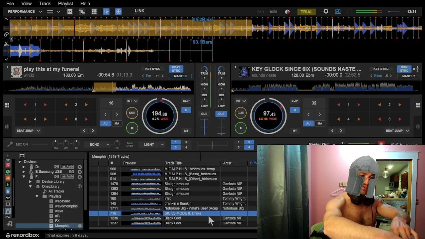Toggle channel 2 headphone CUE in mixer
The width and height of the screenshot is (425, 239).
pyautogui.click(x=221, y=114)
